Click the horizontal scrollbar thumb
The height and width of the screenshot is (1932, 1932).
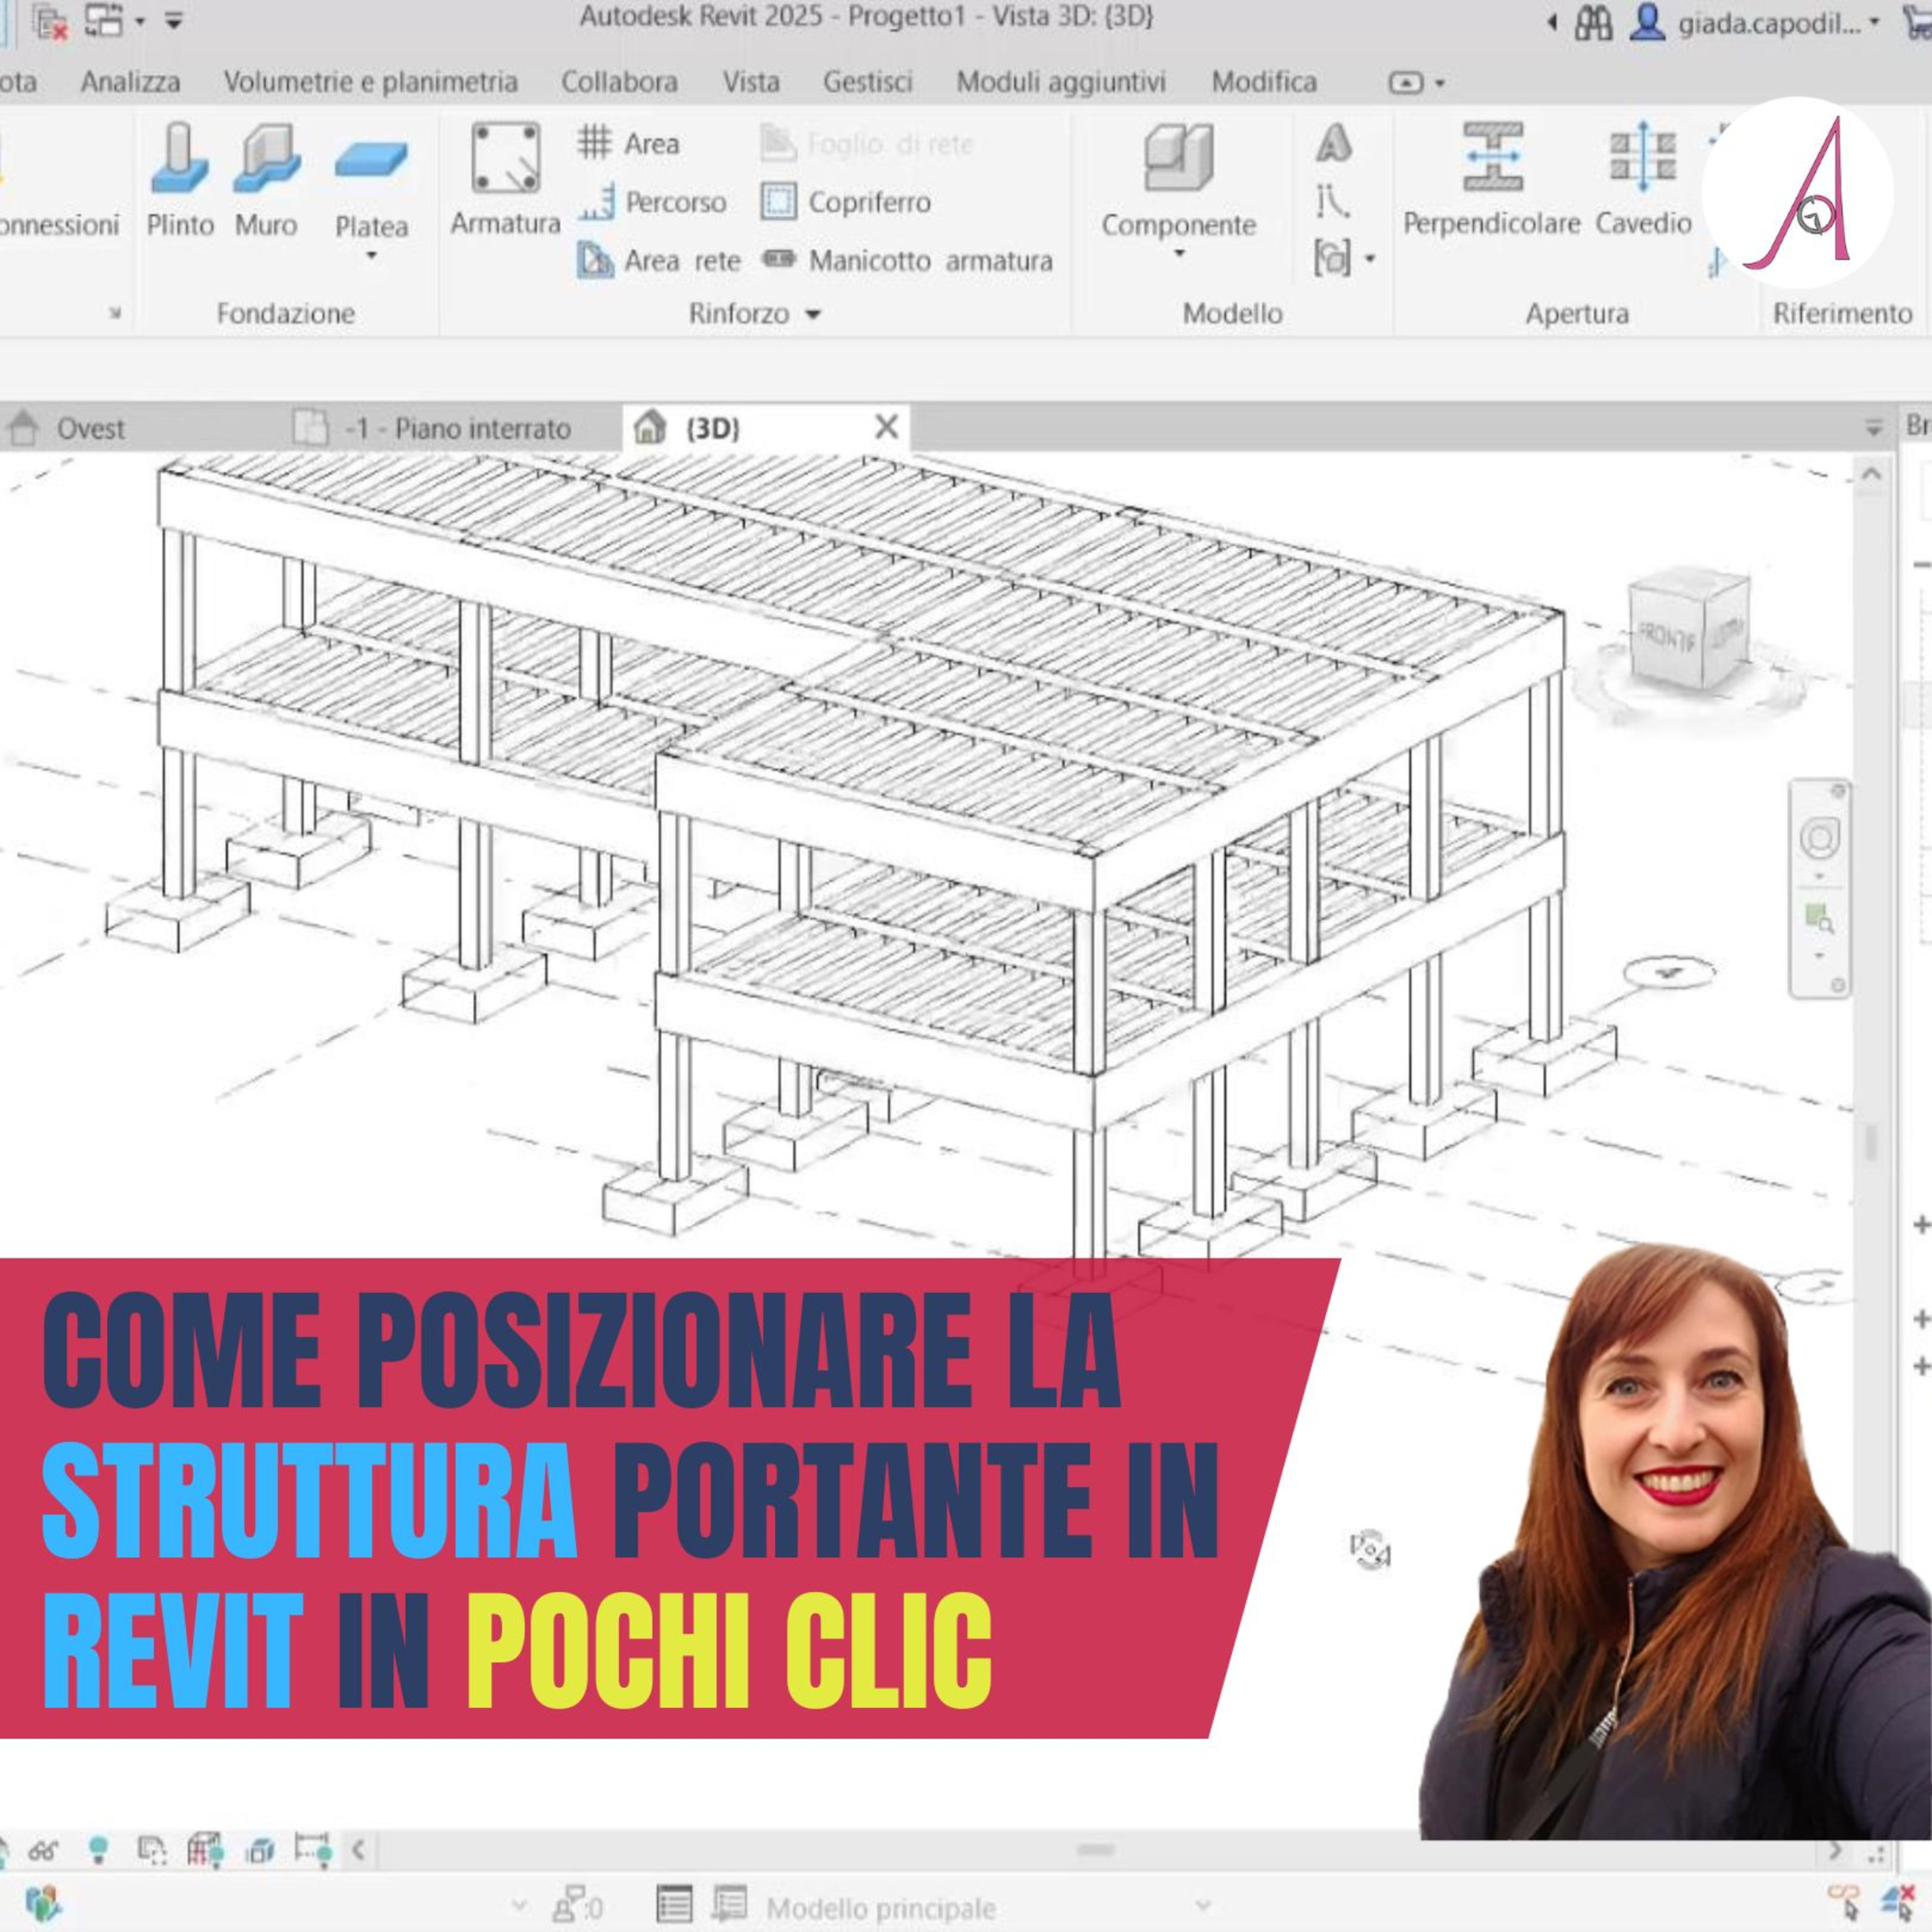(1096, 1850)
